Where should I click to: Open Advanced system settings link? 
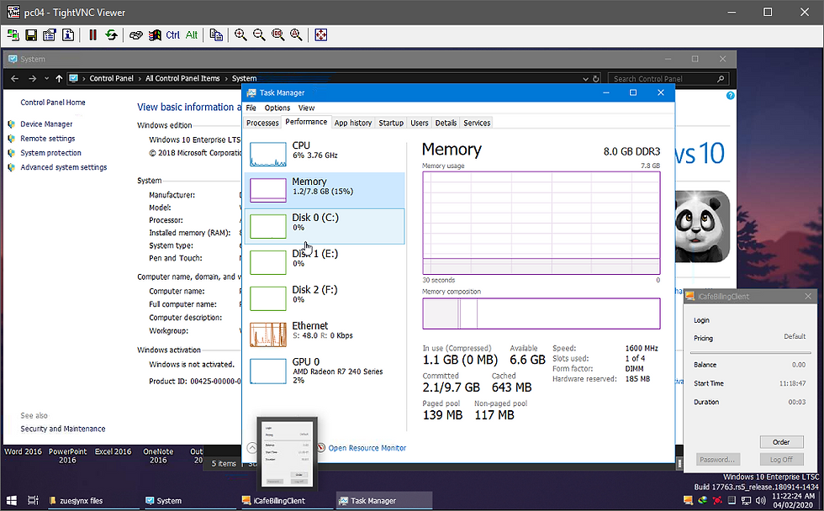[x=64, y=167]
